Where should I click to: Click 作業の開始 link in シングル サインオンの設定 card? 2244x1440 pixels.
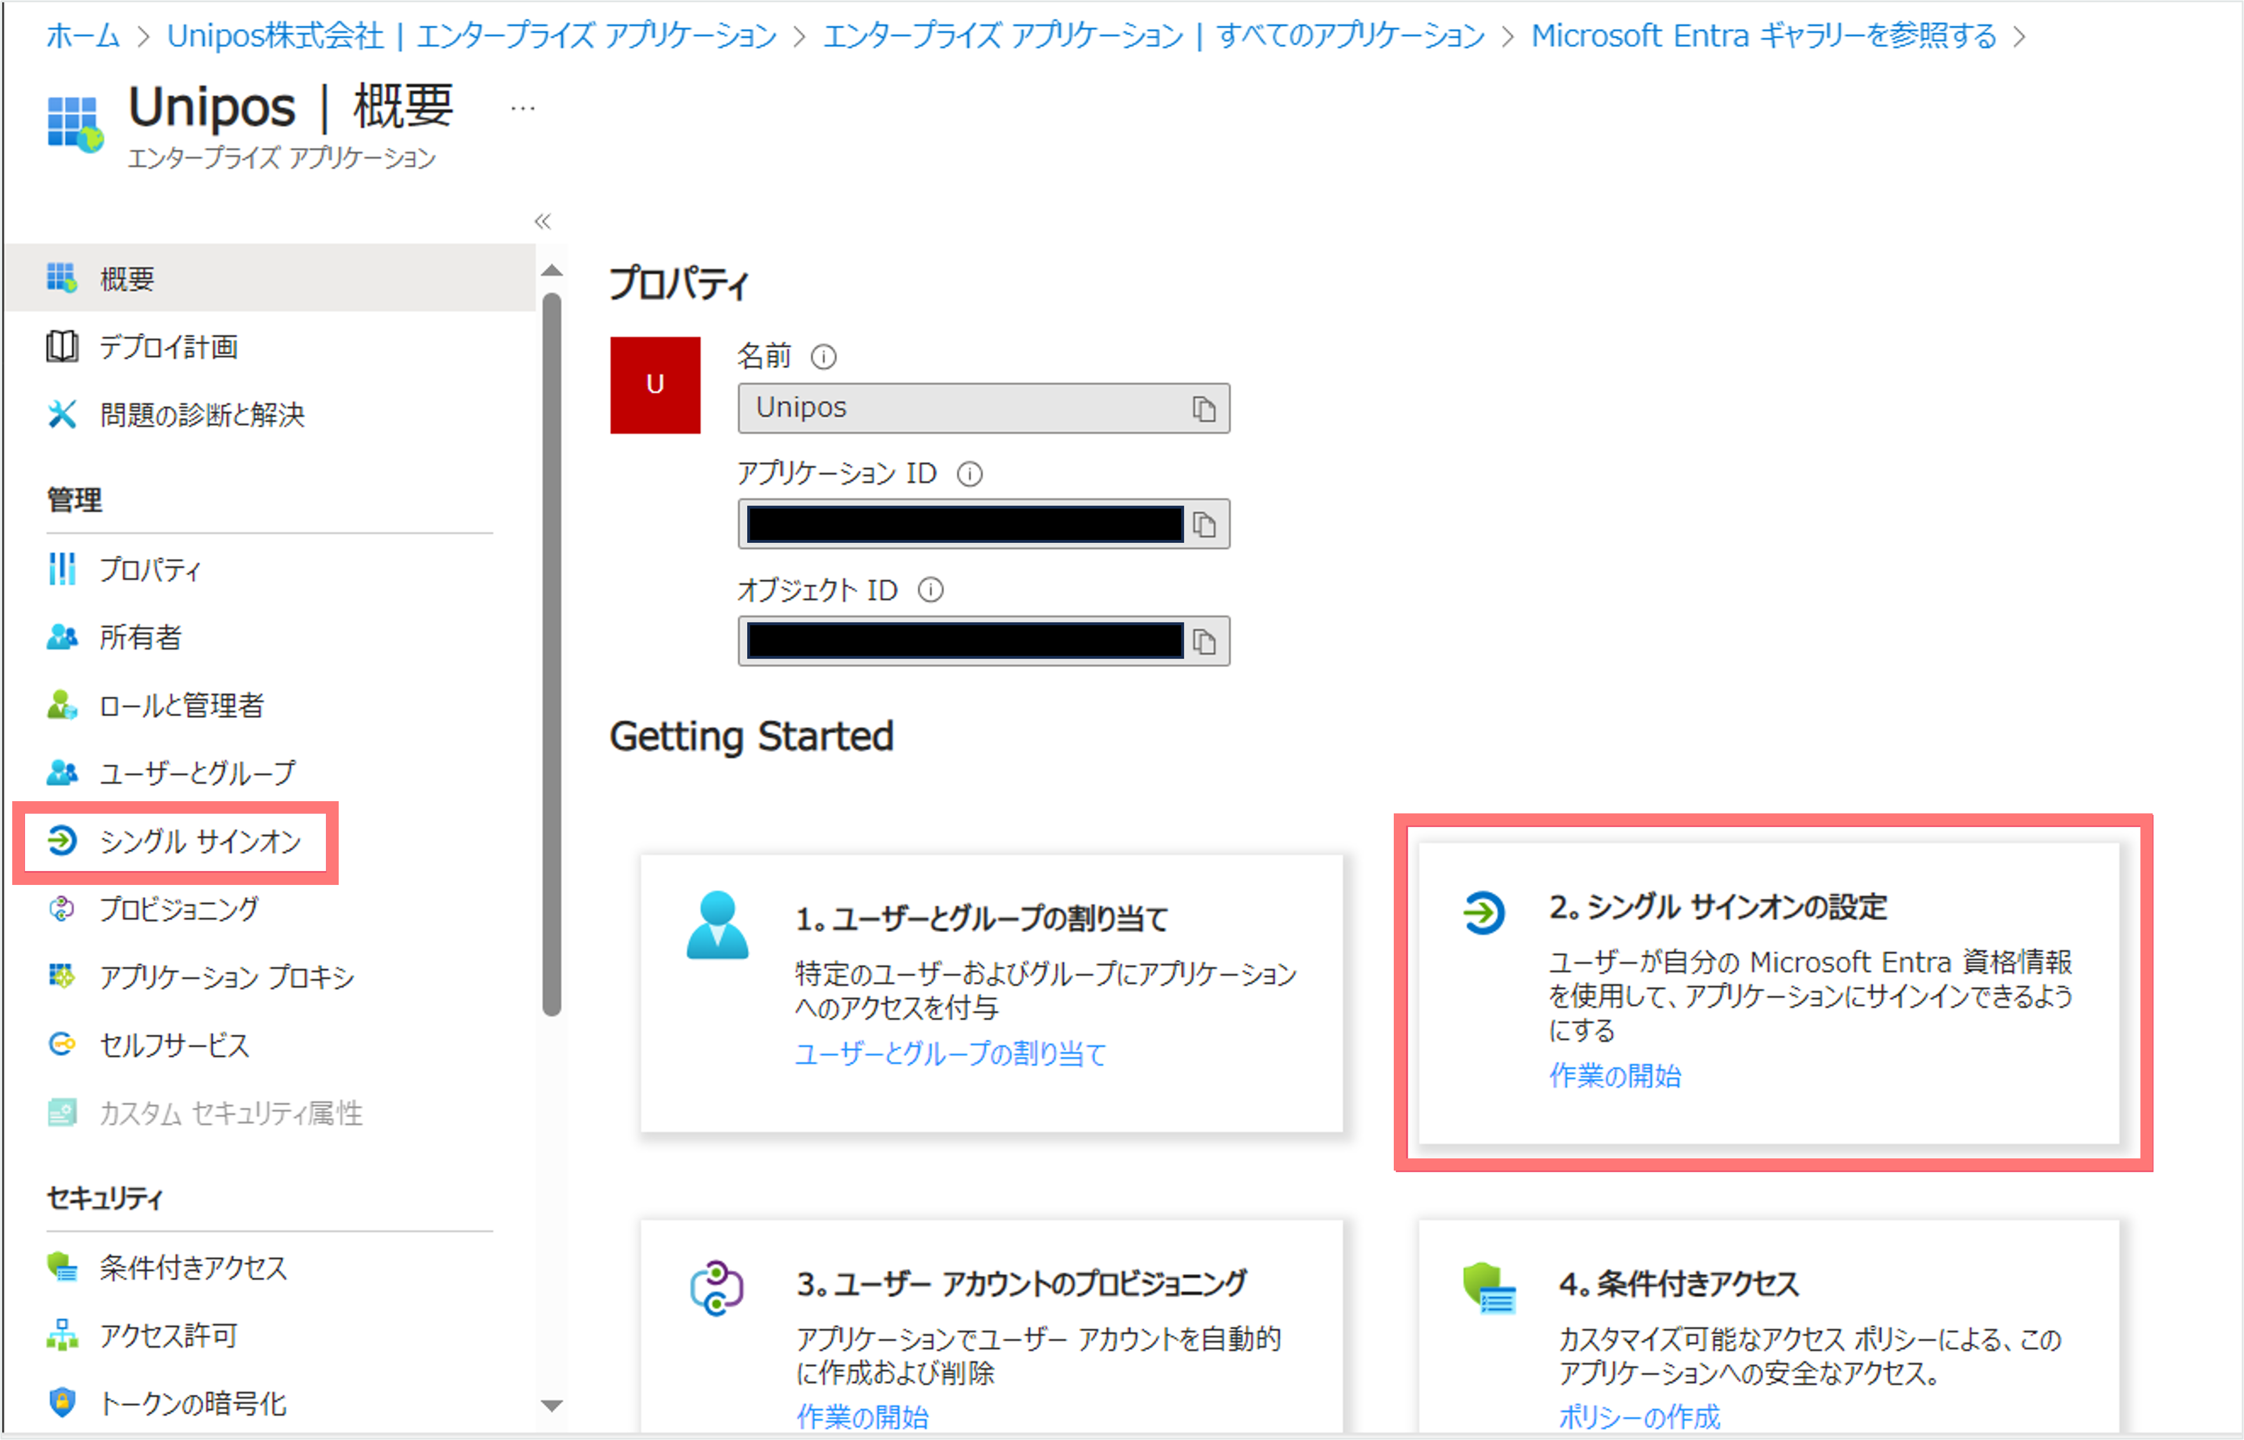click(1615, 1075)
